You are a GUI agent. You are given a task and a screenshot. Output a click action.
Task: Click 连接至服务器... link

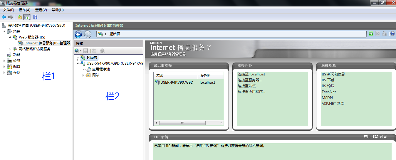click(x=250, y=80)
